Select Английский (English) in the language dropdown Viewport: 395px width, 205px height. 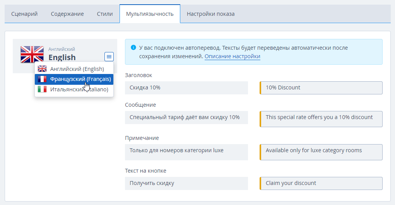point(74,69)
